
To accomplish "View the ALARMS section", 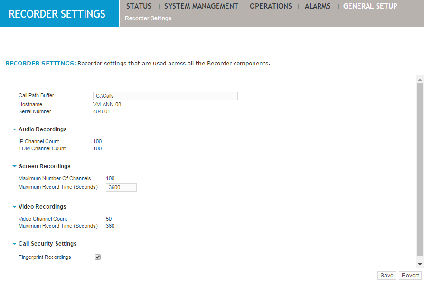I will coord(317,6).
